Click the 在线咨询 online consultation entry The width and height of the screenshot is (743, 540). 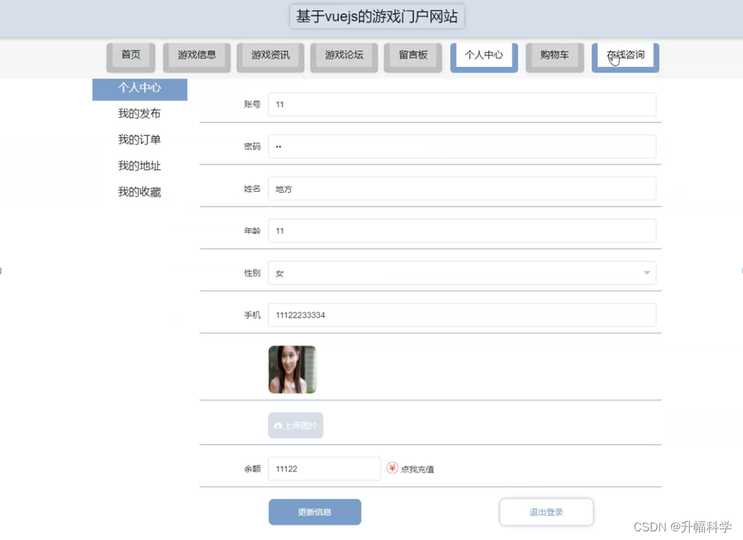point(623,55)
